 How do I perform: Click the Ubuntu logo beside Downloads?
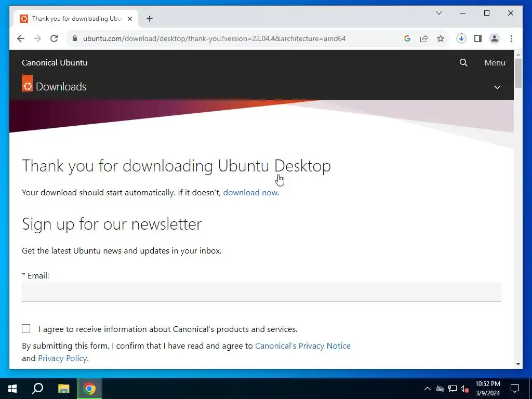click(27, 84)
